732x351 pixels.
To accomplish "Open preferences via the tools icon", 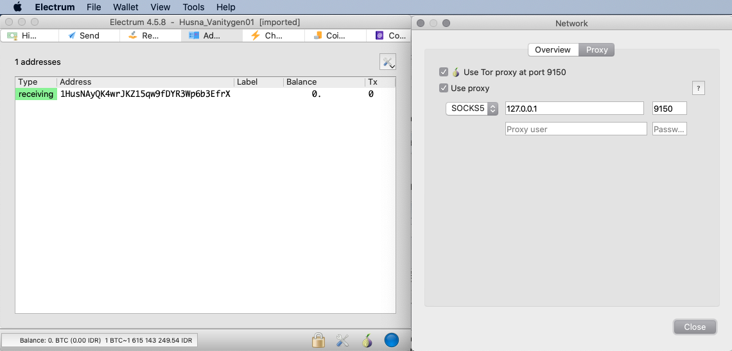I will pos(343,340).
